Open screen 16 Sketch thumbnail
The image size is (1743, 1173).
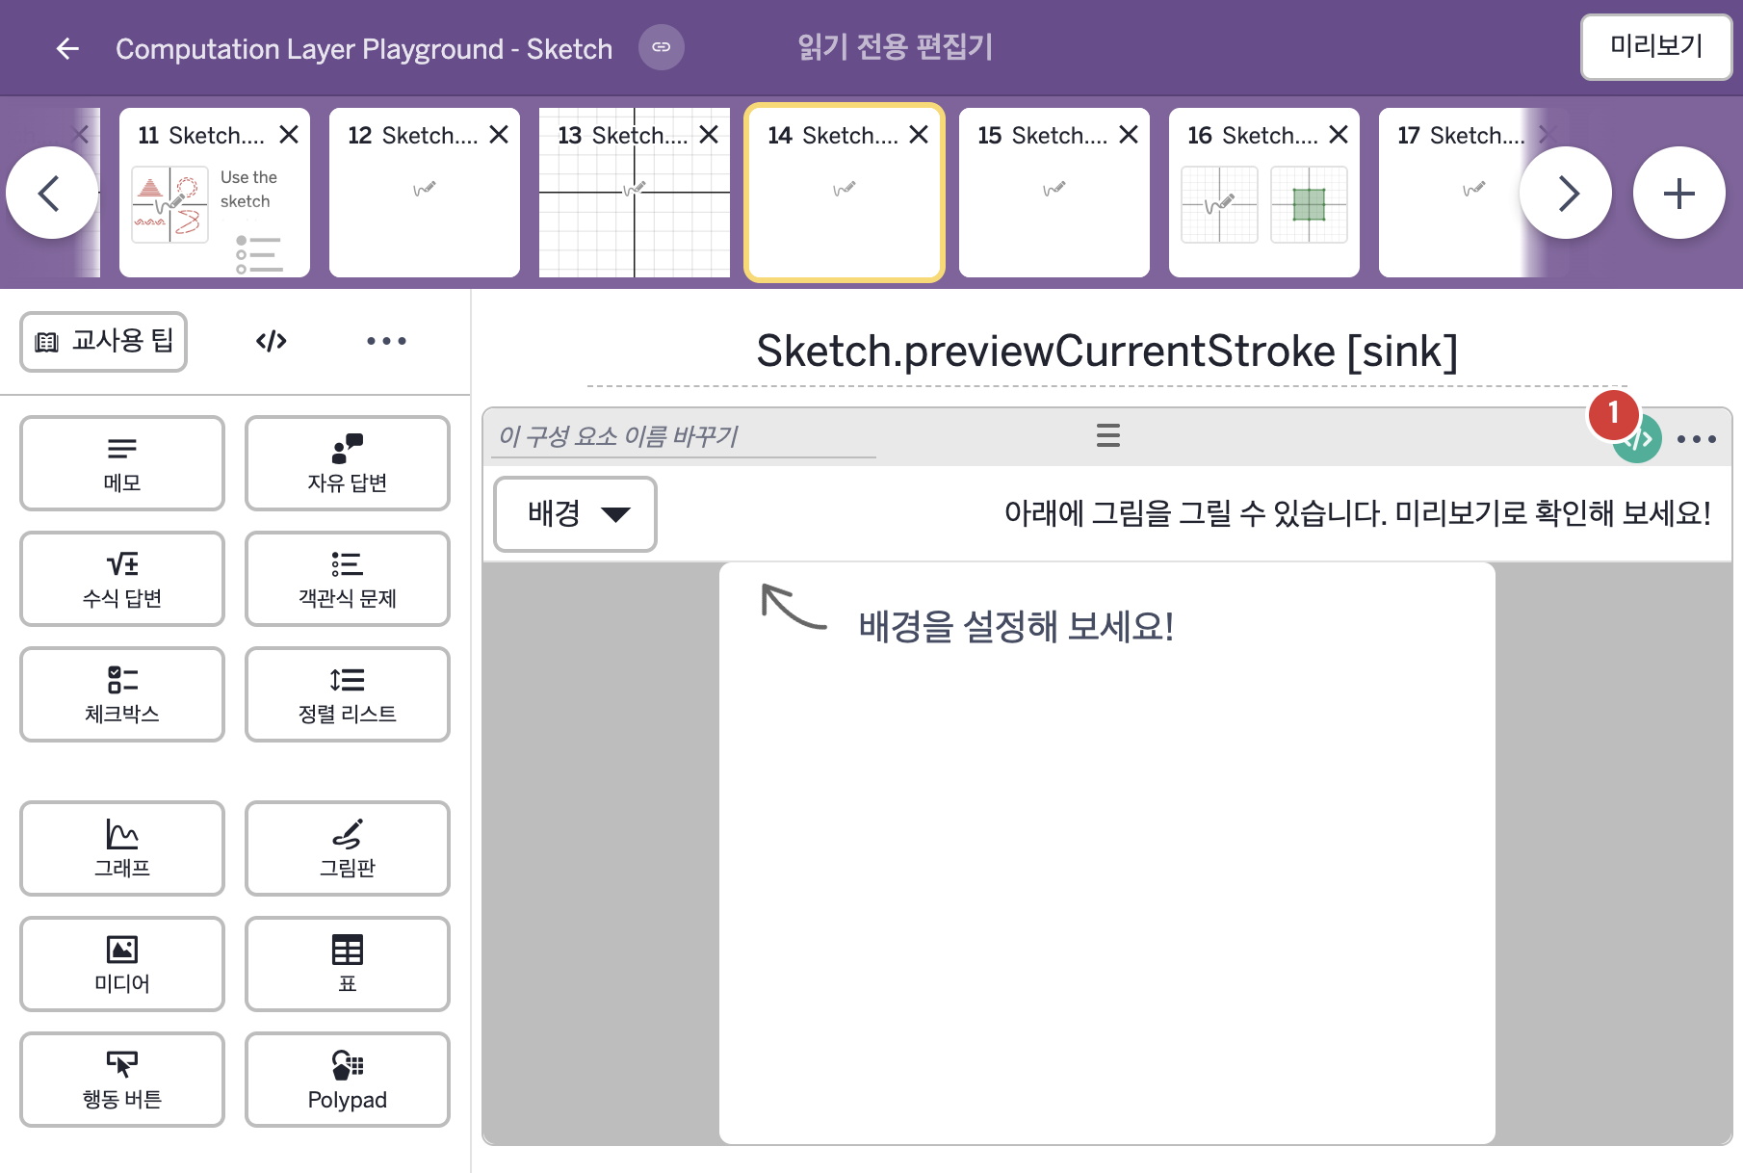[1264, 193]
